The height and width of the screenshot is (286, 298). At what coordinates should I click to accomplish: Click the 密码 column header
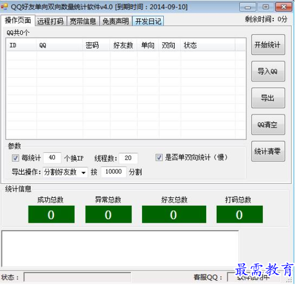(96, 46)
